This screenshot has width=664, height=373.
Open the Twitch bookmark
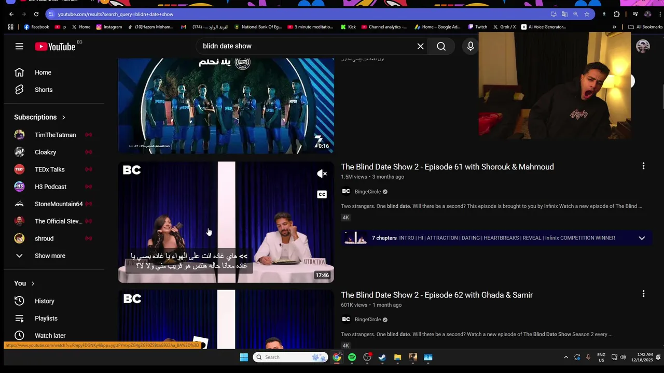478,27
